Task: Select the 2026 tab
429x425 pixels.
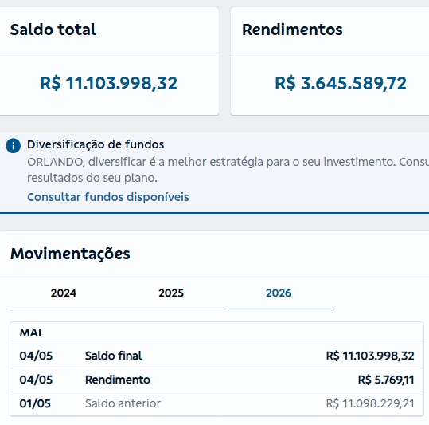Action: point(279,293)
